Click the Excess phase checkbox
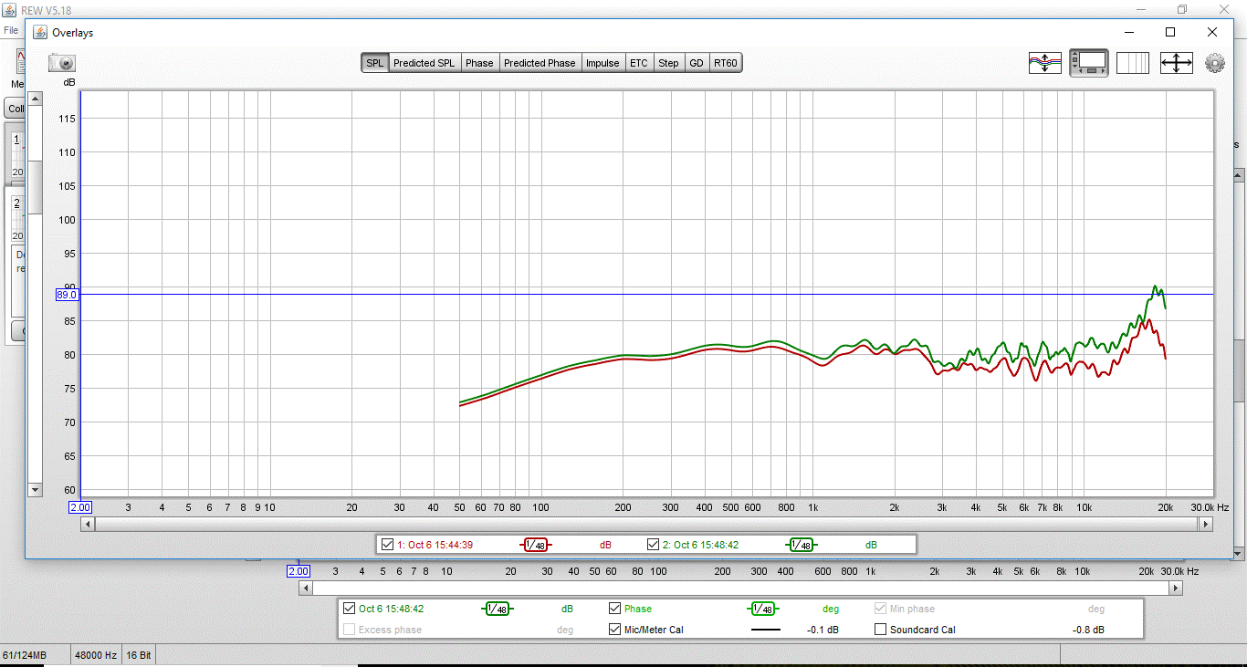 coord(349,630)
